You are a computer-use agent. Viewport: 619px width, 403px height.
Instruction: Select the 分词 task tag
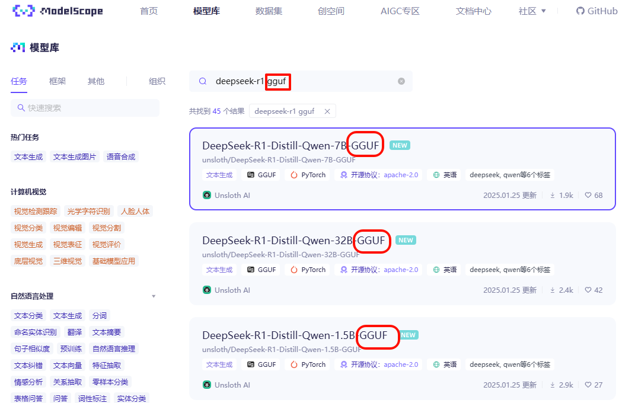100,315
